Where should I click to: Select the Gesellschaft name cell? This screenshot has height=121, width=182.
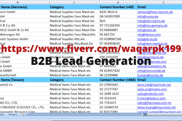pyautogui.click(x=25, y=75)
